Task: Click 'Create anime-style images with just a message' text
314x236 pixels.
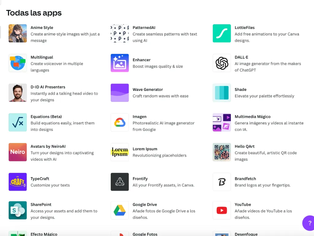Action: pos(65,37)
